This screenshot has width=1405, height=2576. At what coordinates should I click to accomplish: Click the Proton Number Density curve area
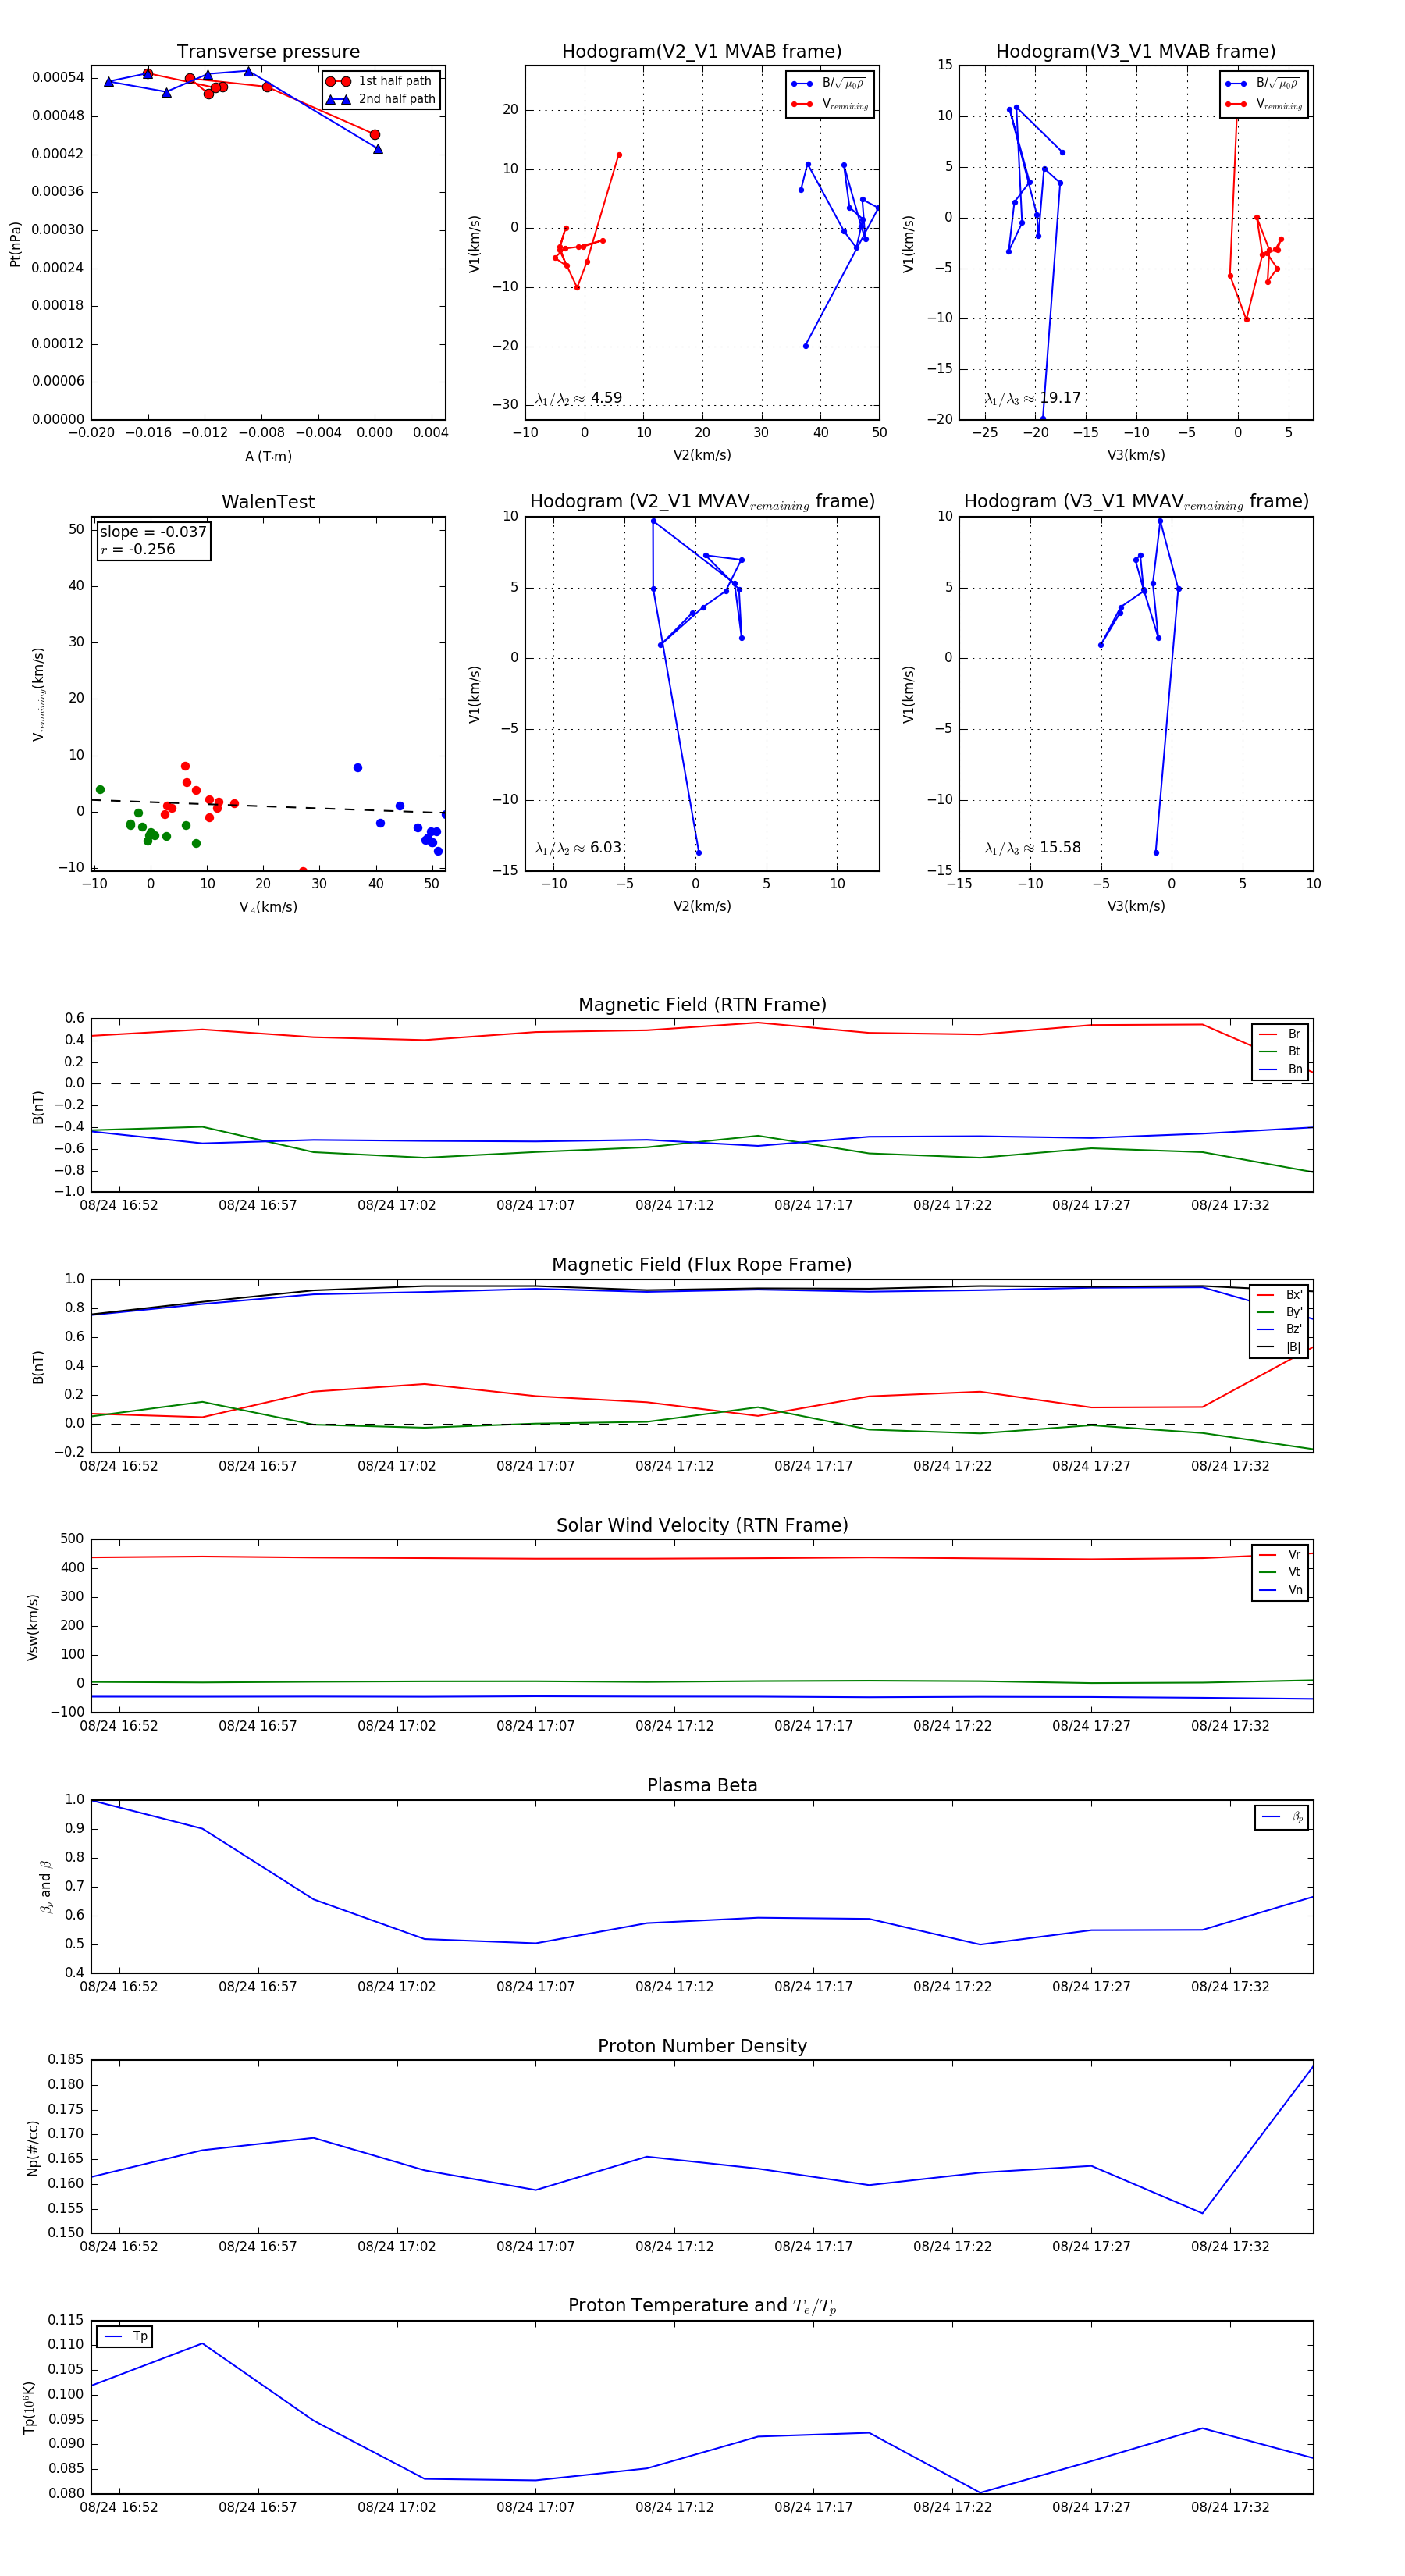tap(702, 2147)
